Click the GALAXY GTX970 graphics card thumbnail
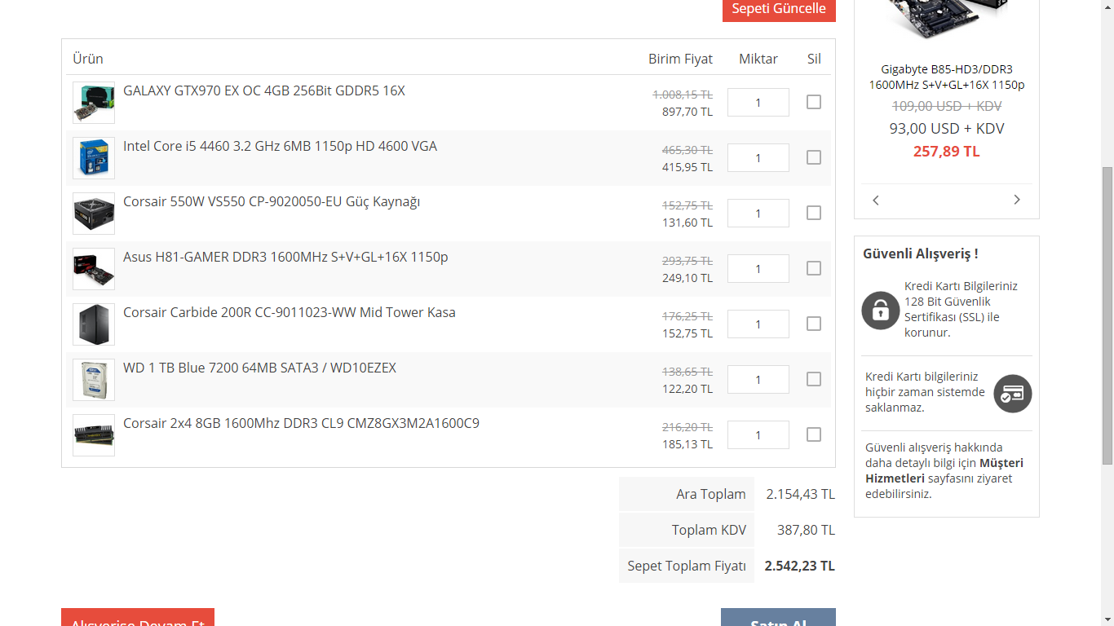 [x=94, y=103]
